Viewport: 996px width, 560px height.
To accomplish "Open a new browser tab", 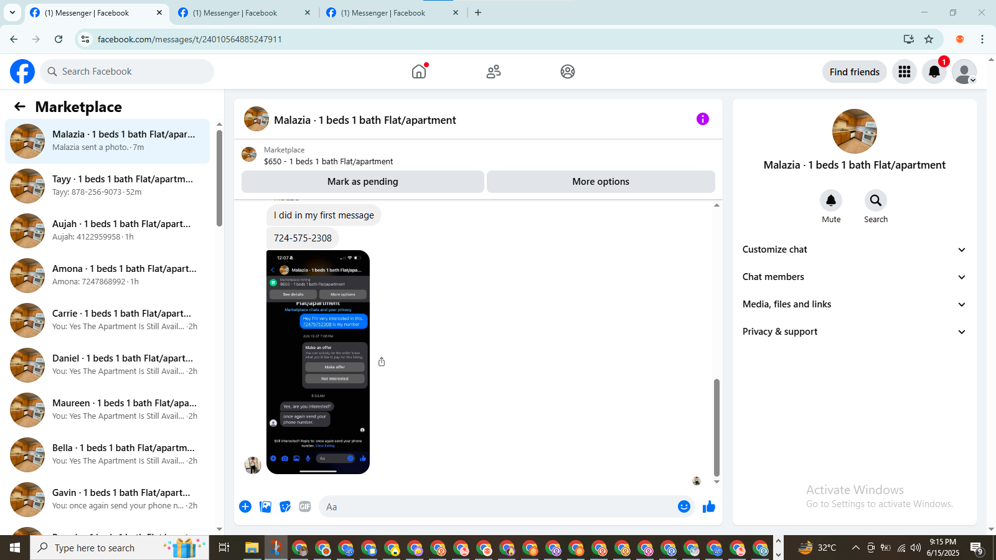I will [478, 12].
